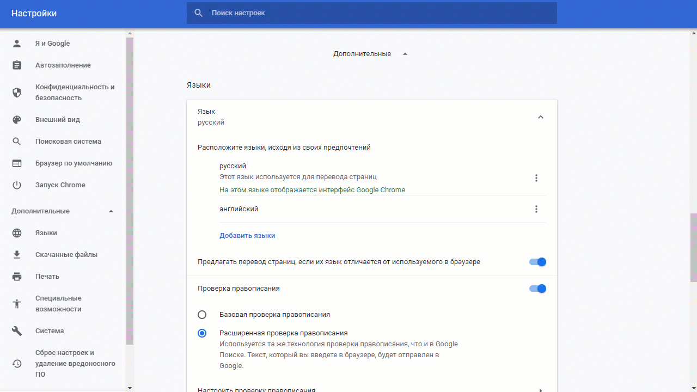Open Поисковая система settings section

[68, 142]
